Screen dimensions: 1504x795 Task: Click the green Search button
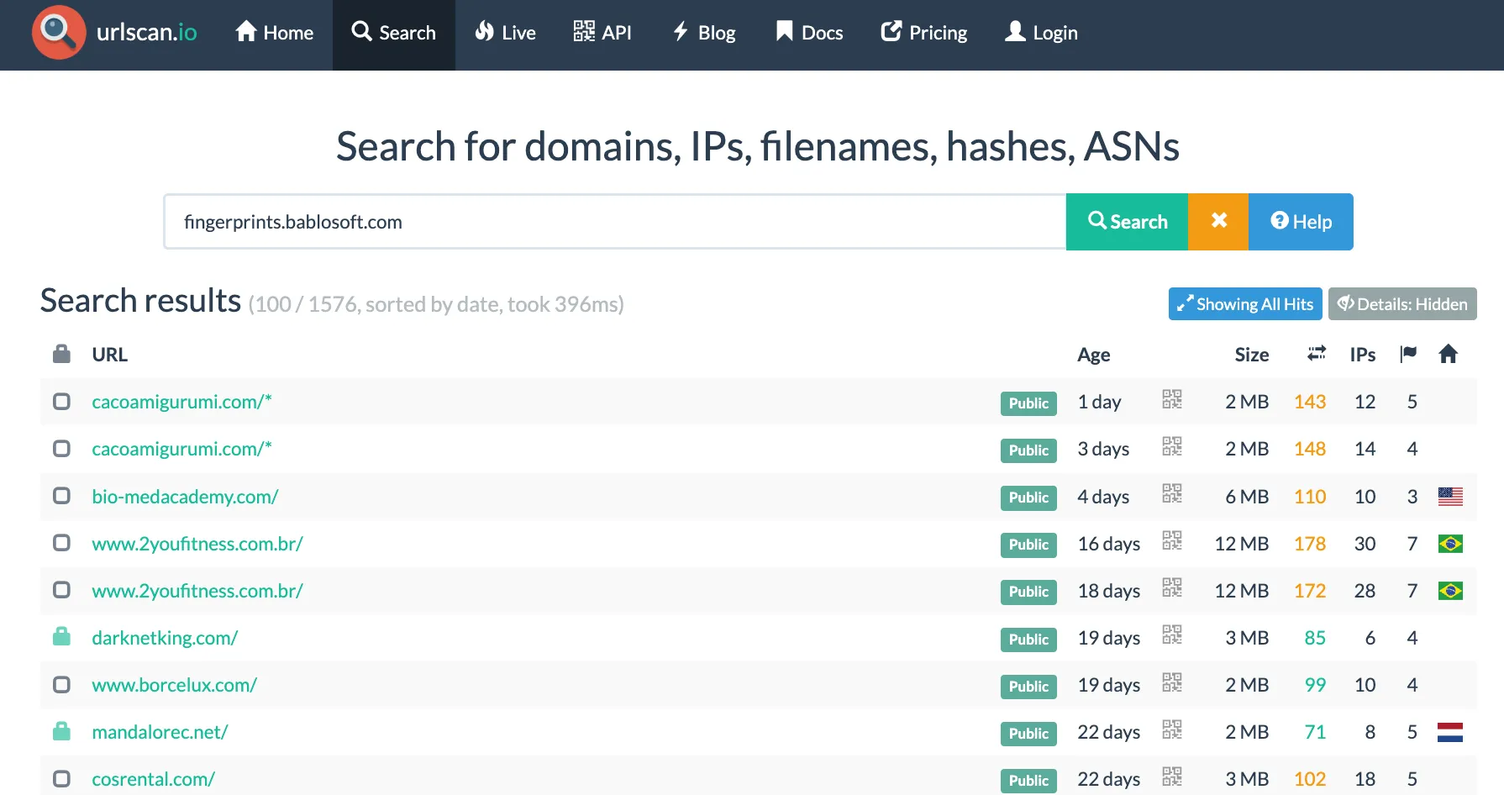pyautogui.click(x=1127, y=221)
